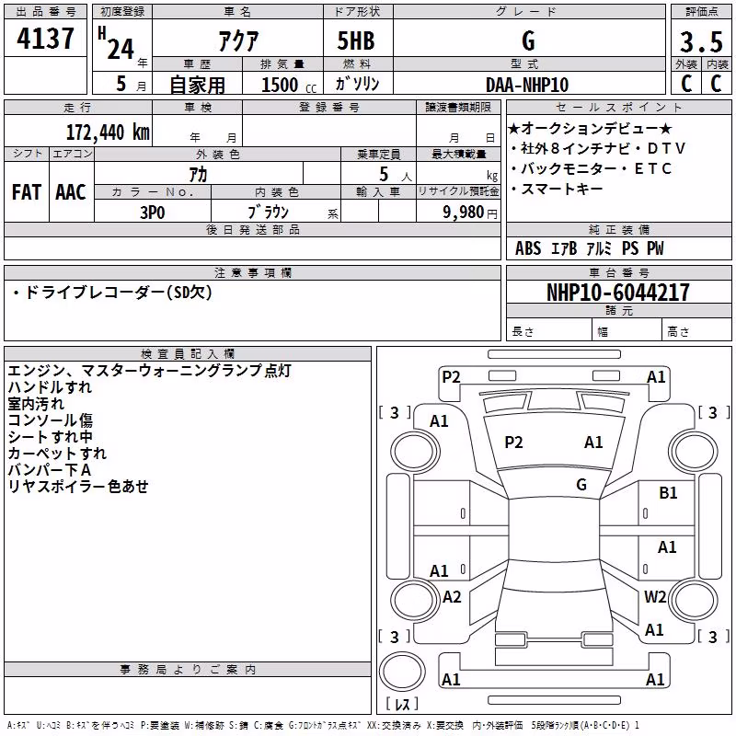Select the G mark on the windshield

pos(581,484)
